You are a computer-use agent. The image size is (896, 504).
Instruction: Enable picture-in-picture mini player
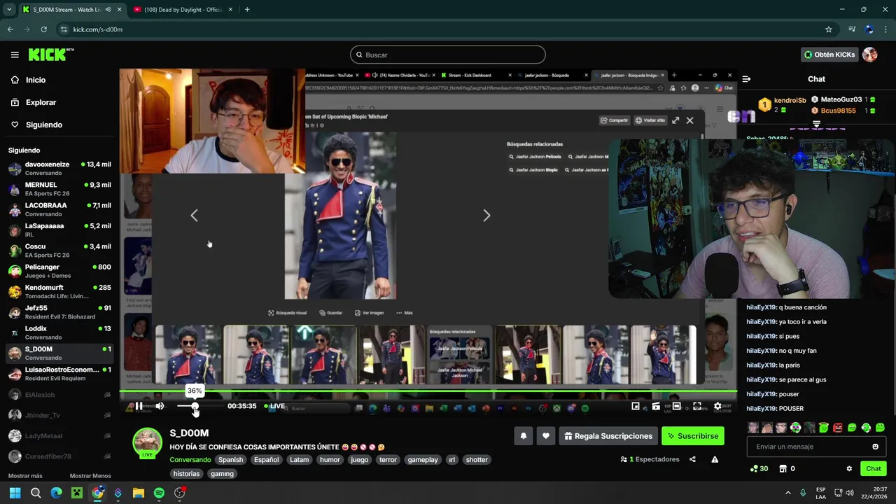636,406
